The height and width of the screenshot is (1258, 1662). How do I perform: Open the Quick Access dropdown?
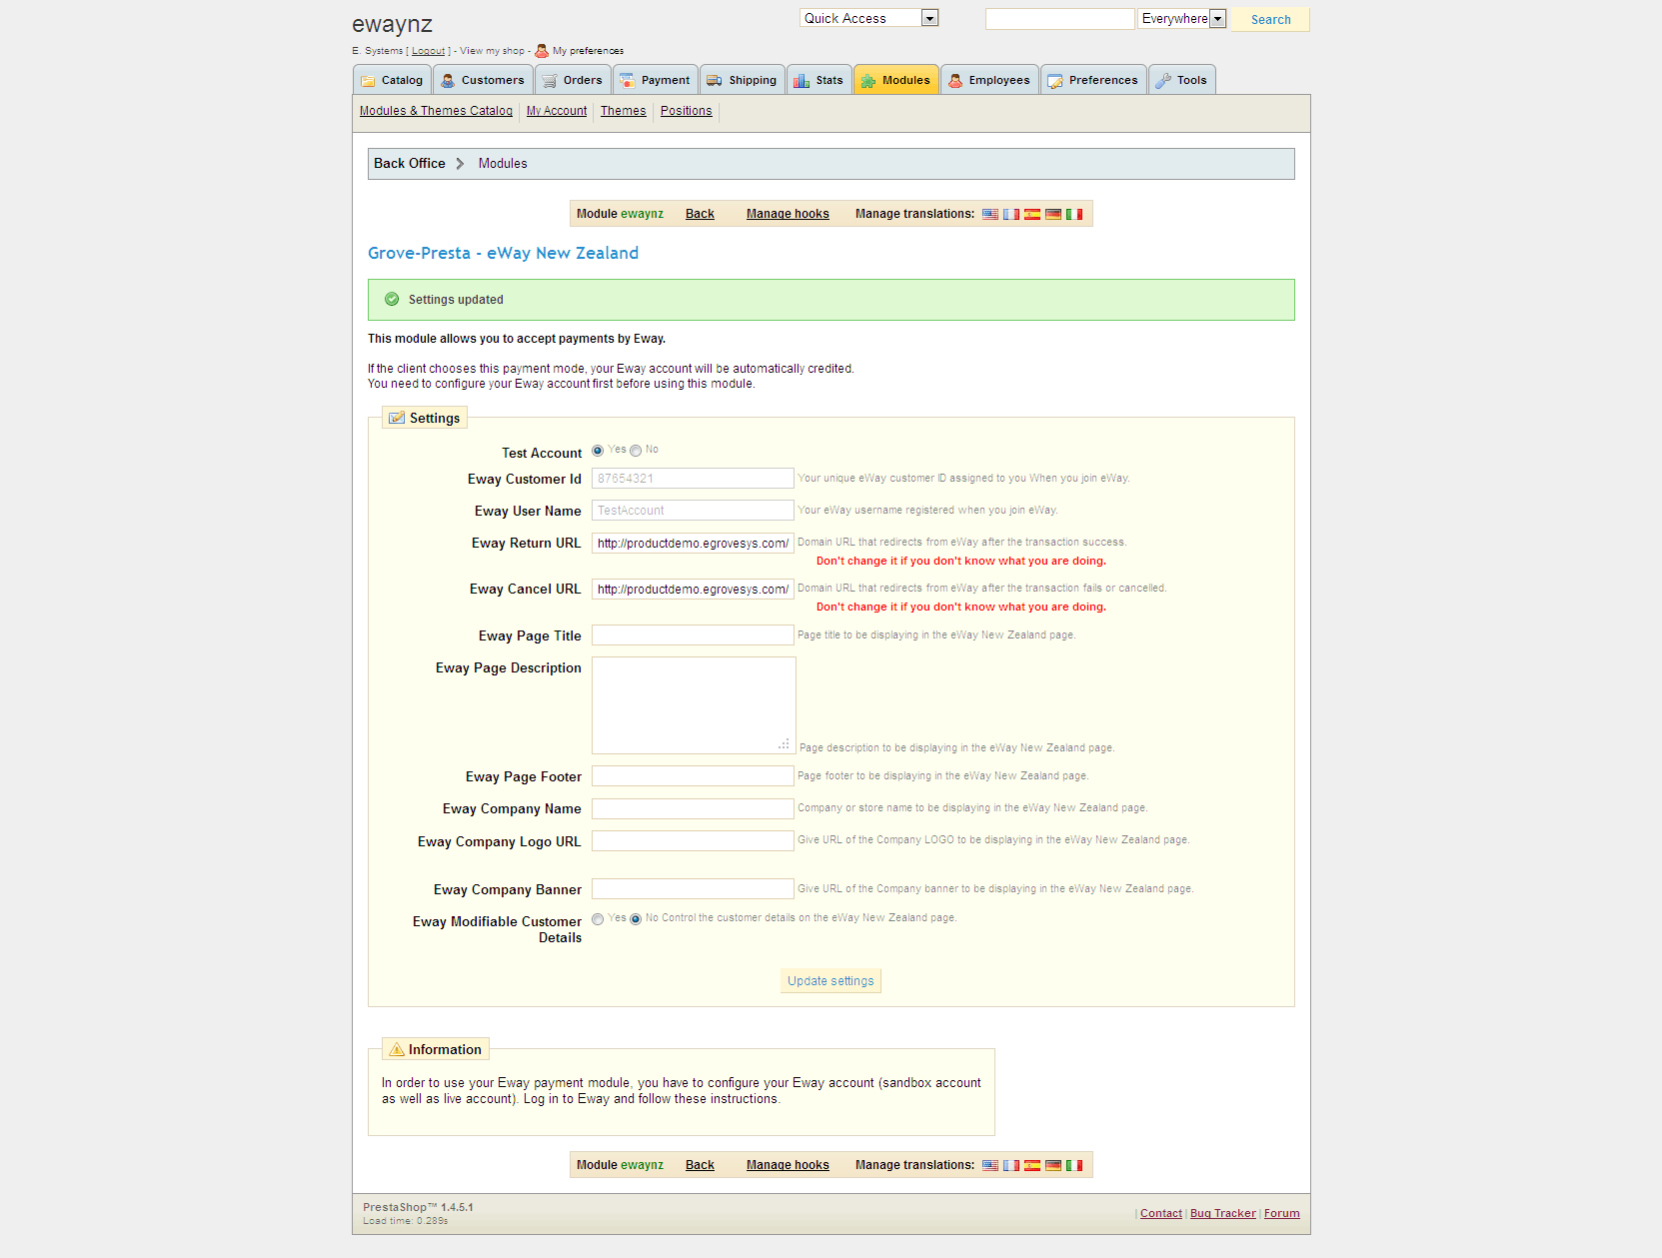868,18
